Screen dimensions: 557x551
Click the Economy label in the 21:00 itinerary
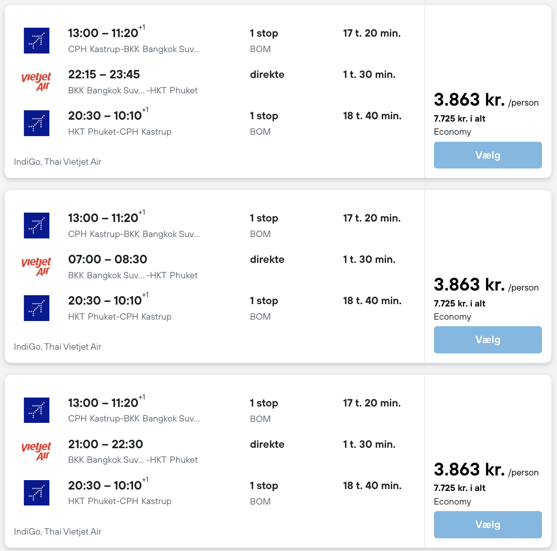tap(452, 502)
